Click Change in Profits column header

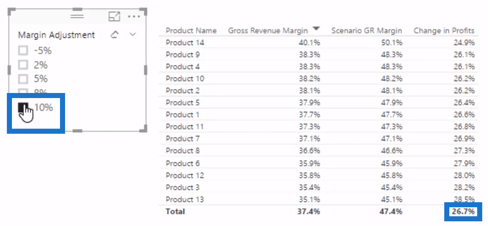coord(444,31)
